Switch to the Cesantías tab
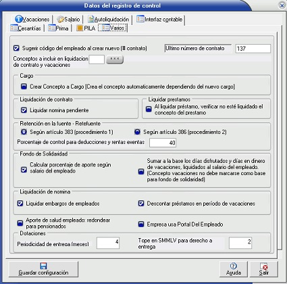Image resolution: width=287 pixels, height=284 pixels. (26, 28)
